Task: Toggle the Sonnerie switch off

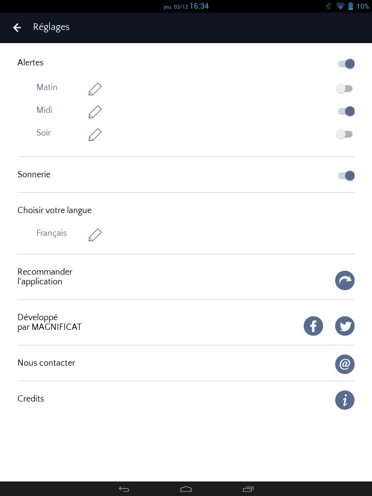Action: coord(346,175)
